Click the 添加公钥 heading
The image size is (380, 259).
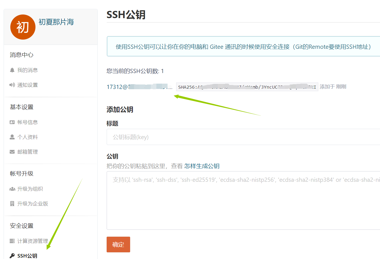point(120,110)
